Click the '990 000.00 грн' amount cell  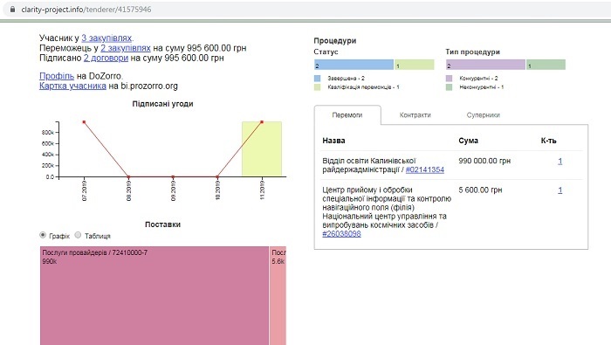[484, 161]
